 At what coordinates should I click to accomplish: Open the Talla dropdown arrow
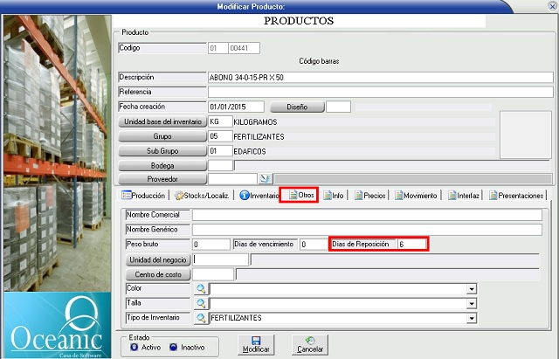click(x=472, y=304)
